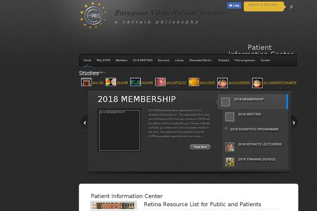
Task: Open the 2017 ENDOPHTHALMITIS study icon
Action: [x=257, y=83]
